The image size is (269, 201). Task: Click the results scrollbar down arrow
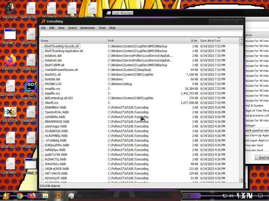click(x=241, y=180)
